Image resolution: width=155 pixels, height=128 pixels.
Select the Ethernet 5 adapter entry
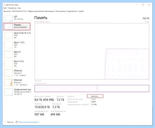17,82
